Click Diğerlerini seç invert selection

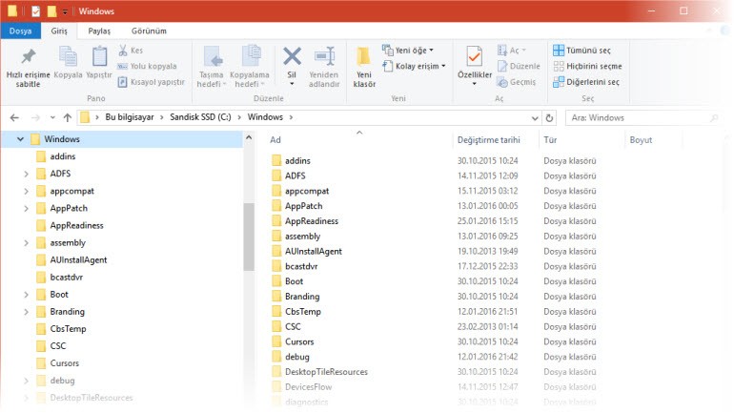click(x=586, y=82)
